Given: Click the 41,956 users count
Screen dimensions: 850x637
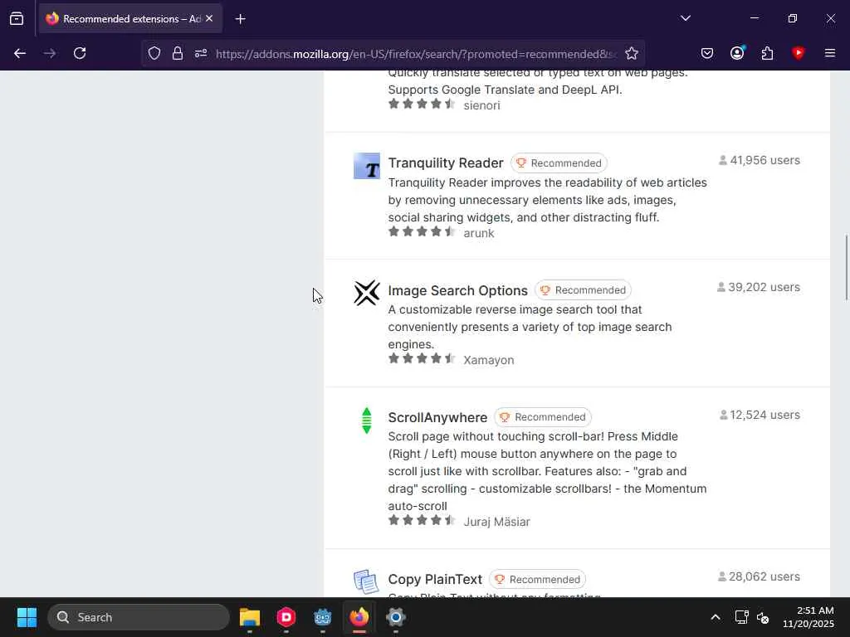Looking at the screenshot, I should [760, 160].
